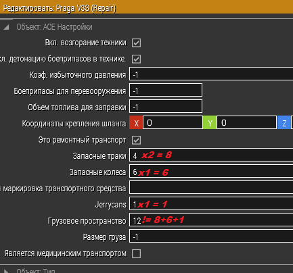The width and height of the screenshot is (293, 273).
Task: Click the Боеприпасы для перевооружения field
Action: coord(166,90)
